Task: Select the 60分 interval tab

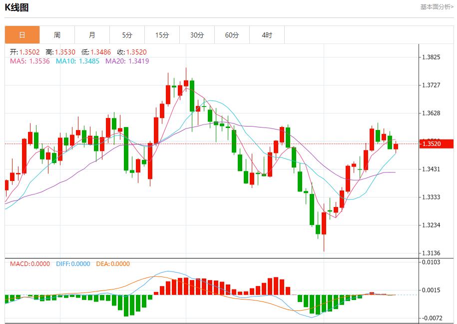Action: pos(231,35)
